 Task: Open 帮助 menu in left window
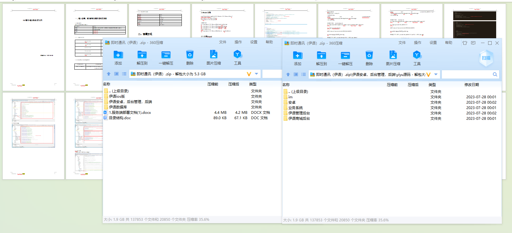pyautogui.click(x=269, y=42)
